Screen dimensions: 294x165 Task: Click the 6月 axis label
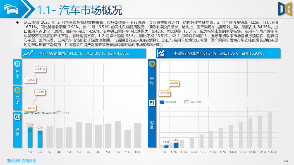79,152
